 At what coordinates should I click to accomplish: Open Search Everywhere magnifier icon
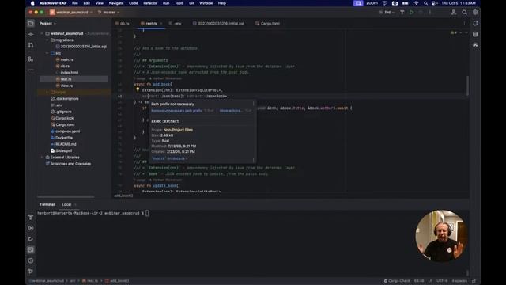click(464, 13)
